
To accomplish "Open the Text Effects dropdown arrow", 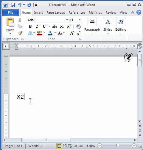I will (x=34, y=33).
